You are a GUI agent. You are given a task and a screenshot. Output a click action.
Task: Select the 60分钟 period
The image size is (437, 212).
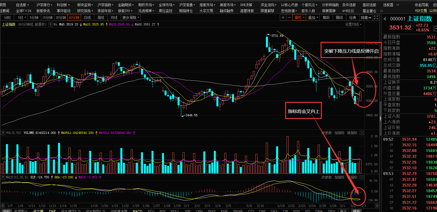74,18
